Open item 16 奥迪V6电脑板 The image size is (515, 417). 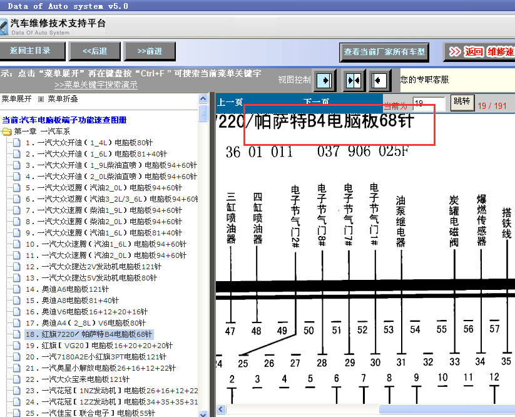pyautogui.click(x=87, y=312)
